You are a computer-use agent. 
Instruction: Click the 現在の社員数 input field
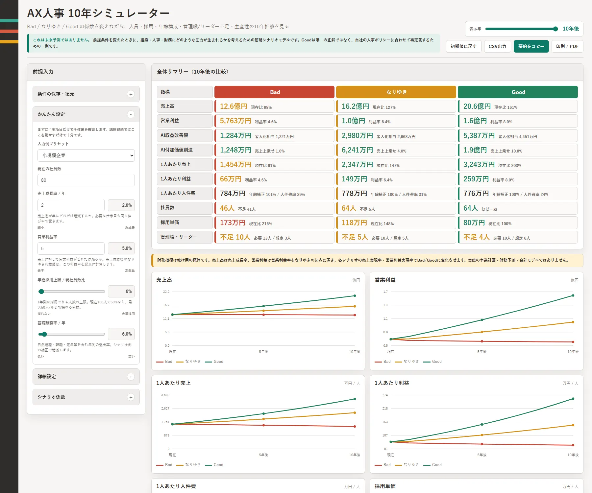[86, 180]
